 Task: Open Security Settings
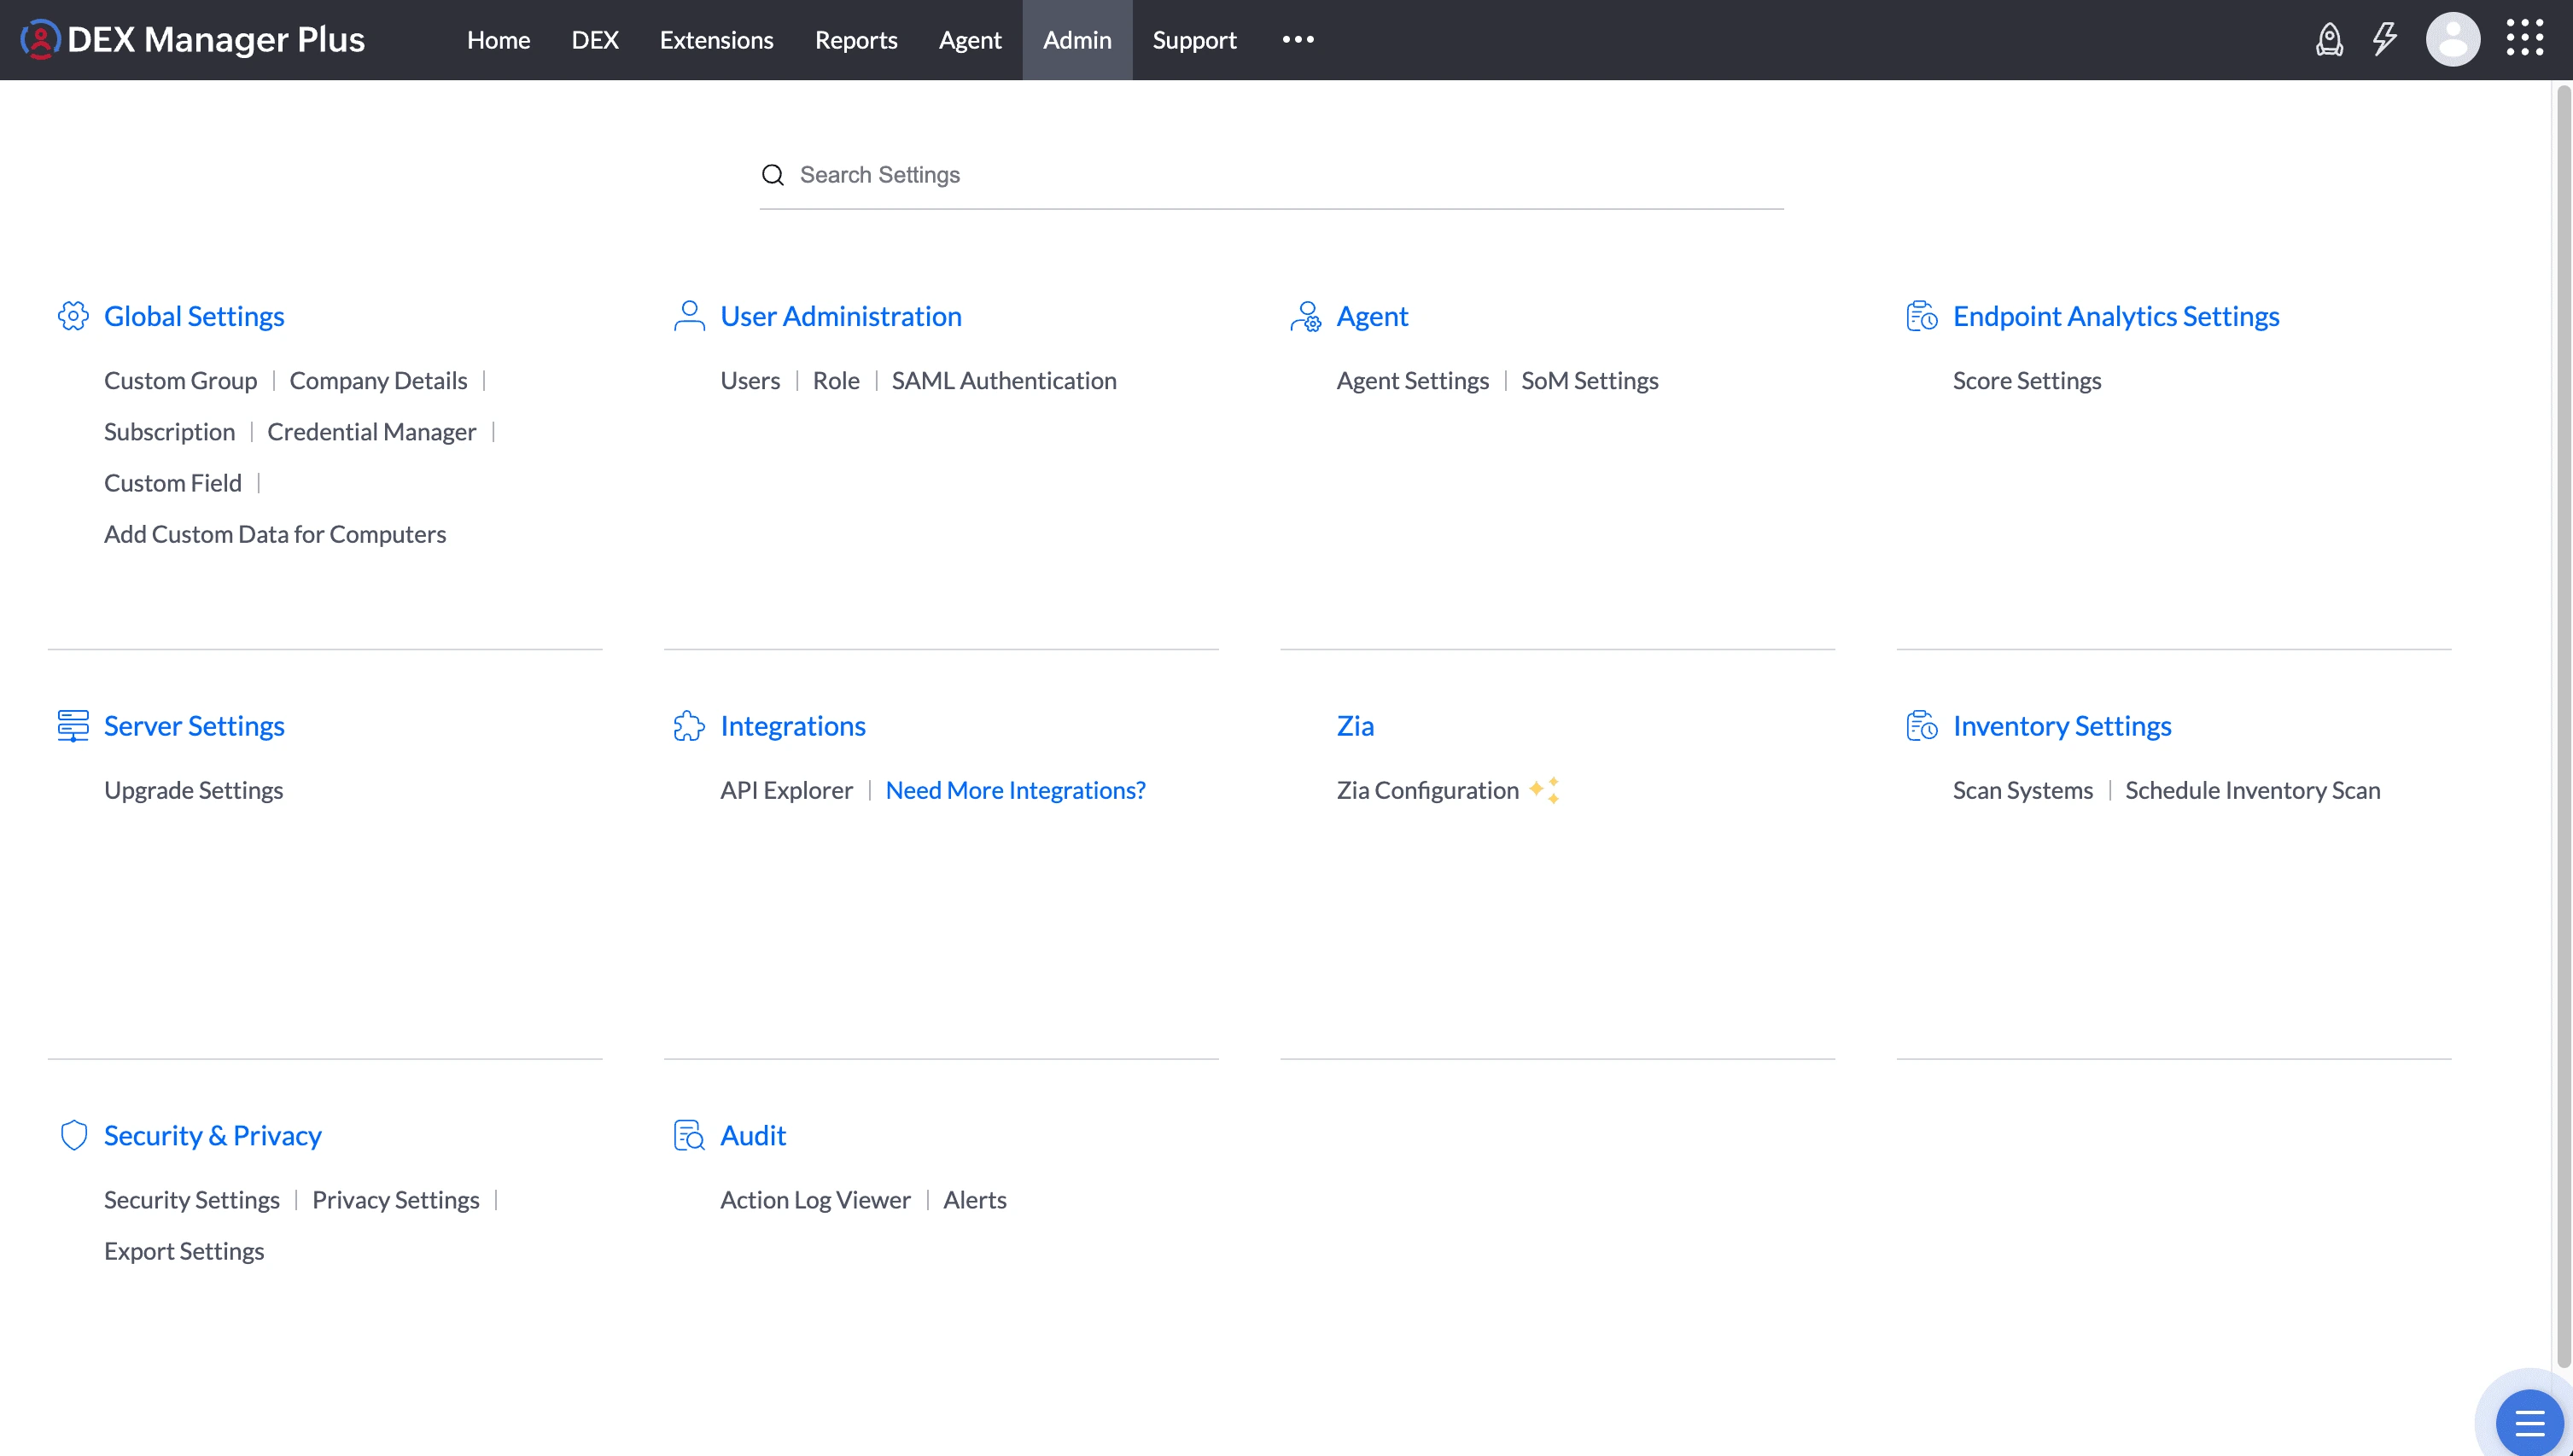192,1200
